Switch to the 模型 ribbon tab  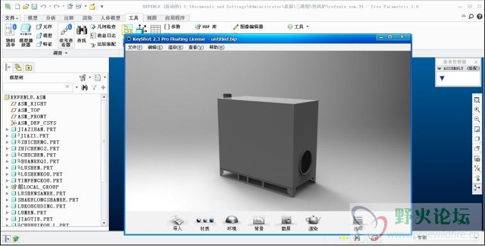(x=33, y=18)
